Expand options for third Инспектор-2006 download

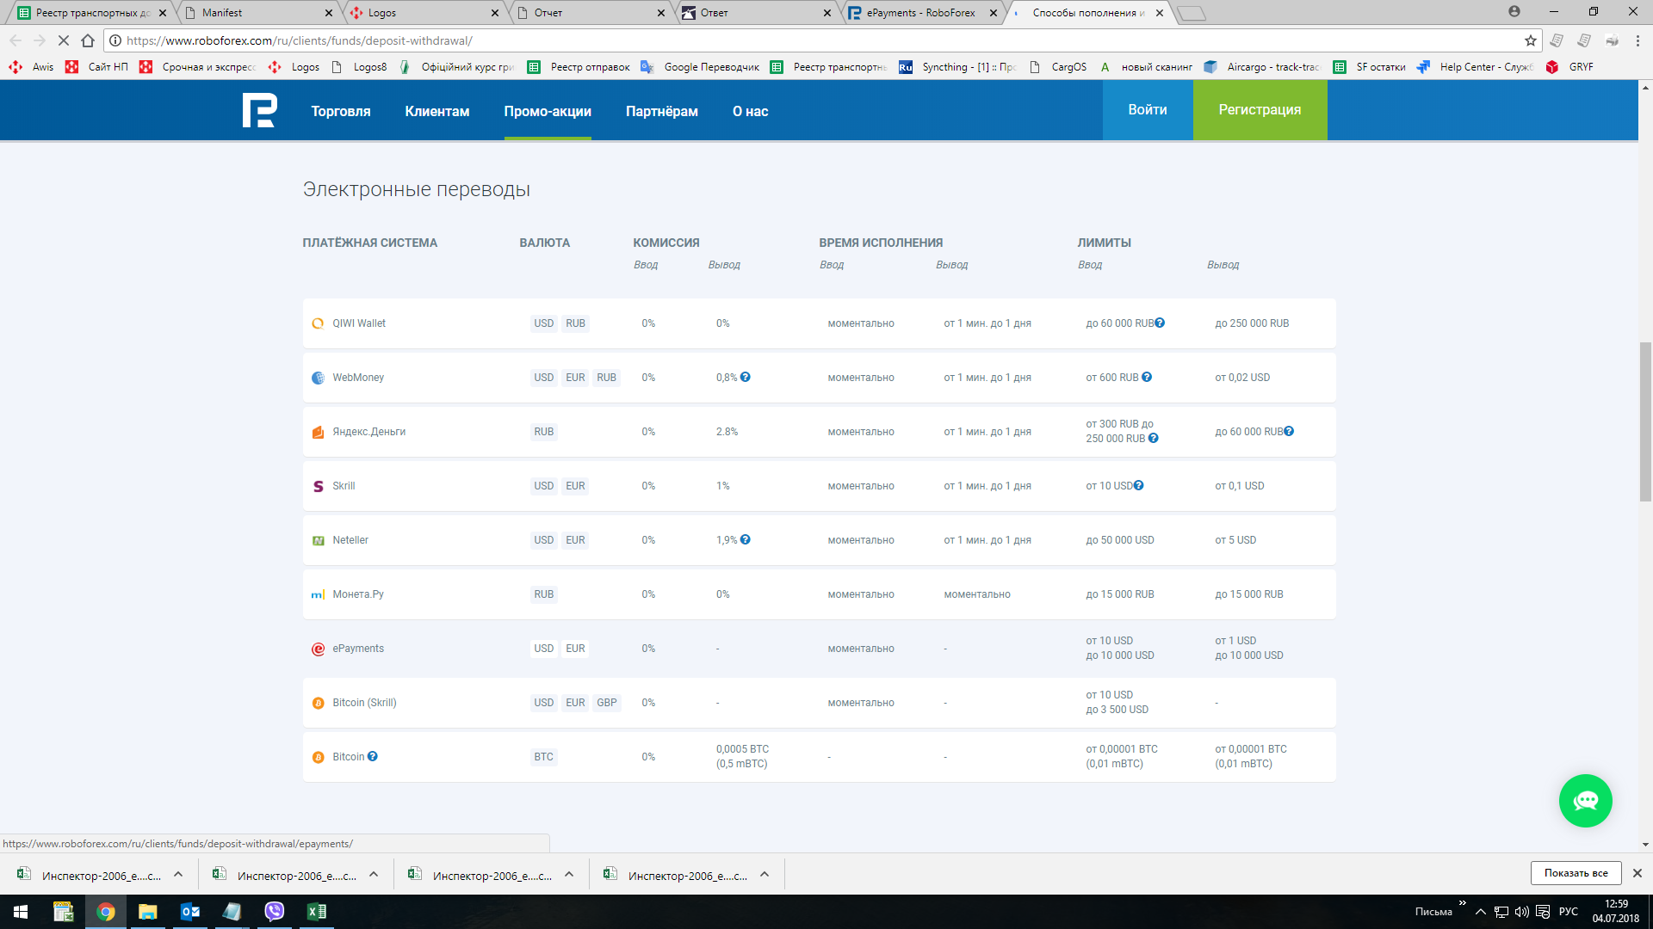click(x=569, y=874)
